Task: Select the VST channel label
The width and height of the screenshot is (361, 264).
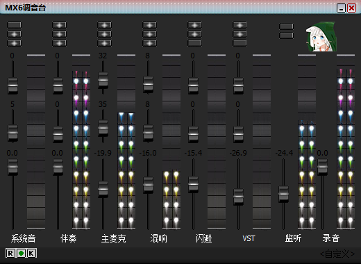Action: pos(249,238)
